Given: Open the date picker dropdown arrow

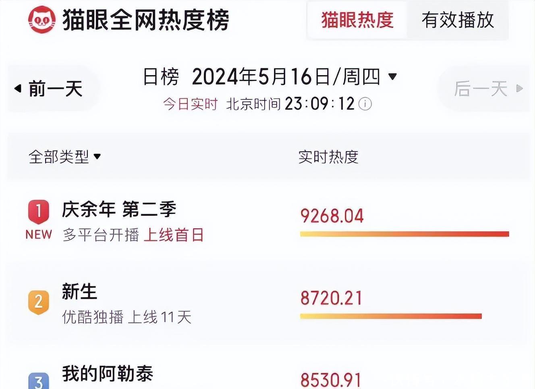Looking at the screenshot, I should pos(392,76).
